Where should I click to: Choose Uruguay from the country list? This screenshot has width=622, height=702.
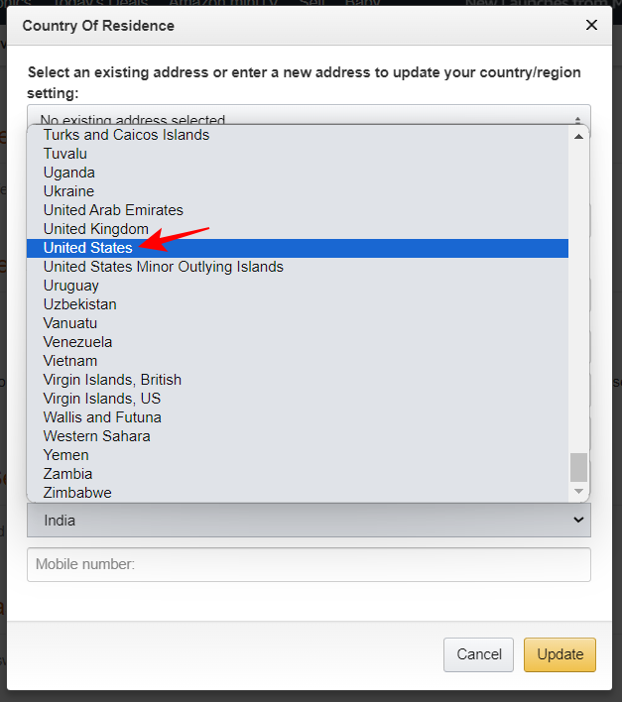point(71,286)
